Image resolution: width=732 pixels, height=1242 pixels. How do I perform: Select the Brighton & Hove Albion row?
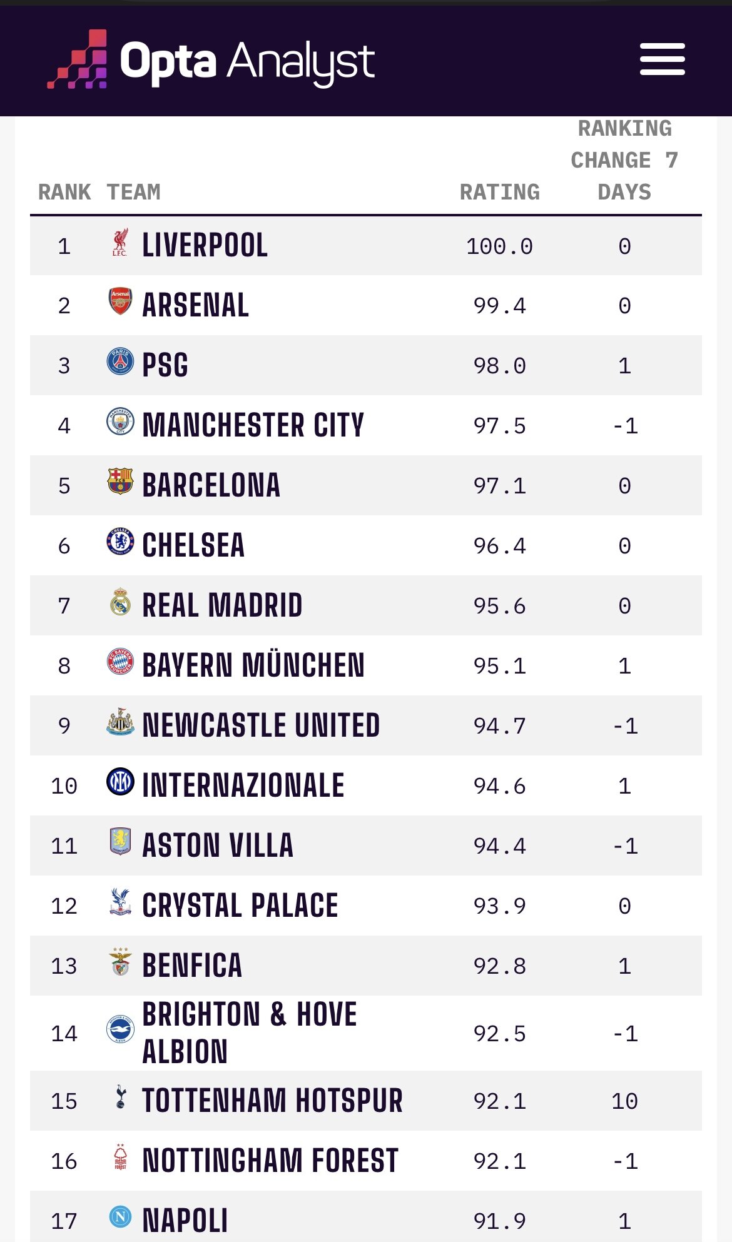click(366, 1033)
